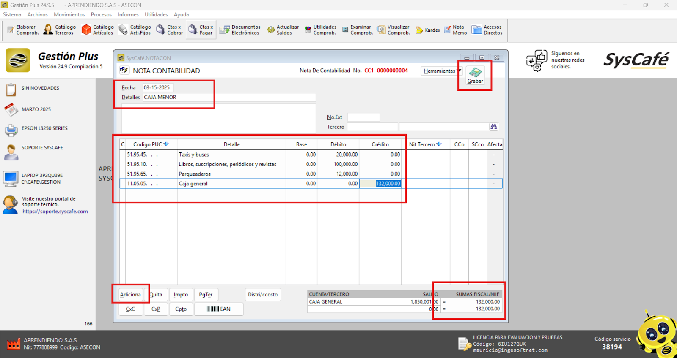Open the Informes menu
677x358 pixels.
click(128, 14)
